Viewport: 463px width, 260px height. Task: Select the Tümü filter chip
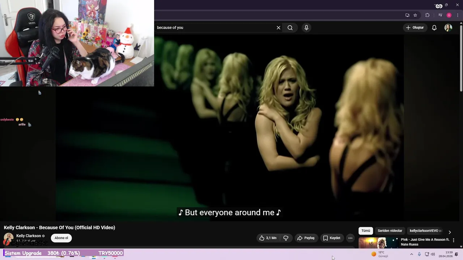pos(366,231)
